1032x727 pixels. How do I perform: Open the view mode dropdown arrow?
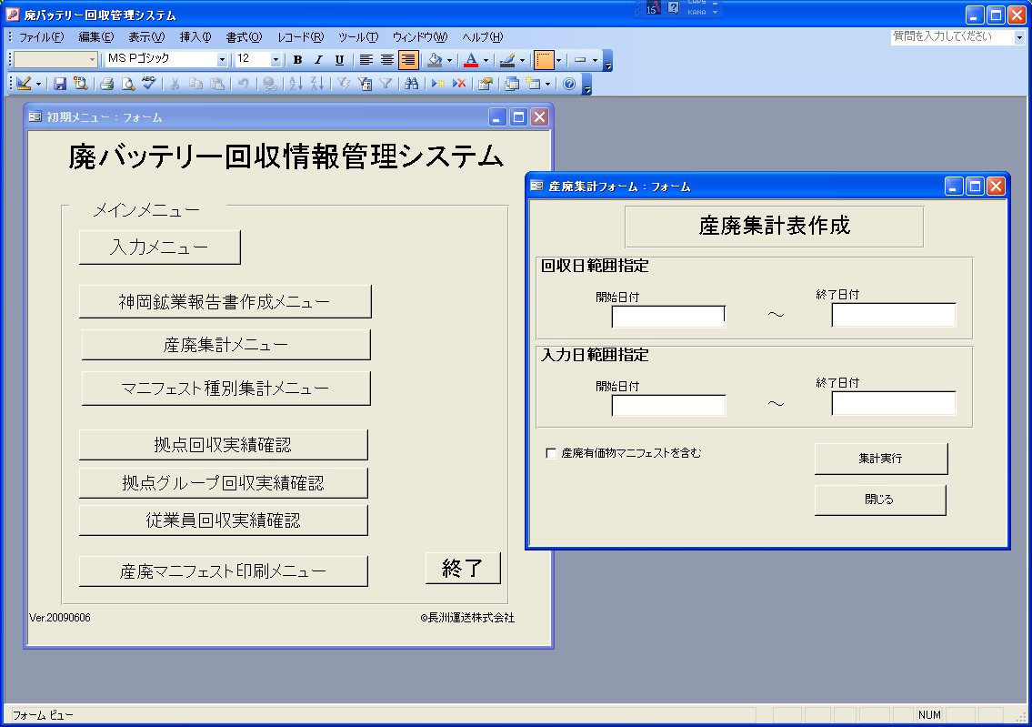point(38,84)
